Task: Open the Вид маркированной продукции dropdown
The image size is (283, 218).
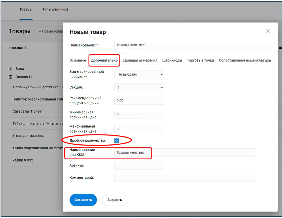Action: (139, 74)
